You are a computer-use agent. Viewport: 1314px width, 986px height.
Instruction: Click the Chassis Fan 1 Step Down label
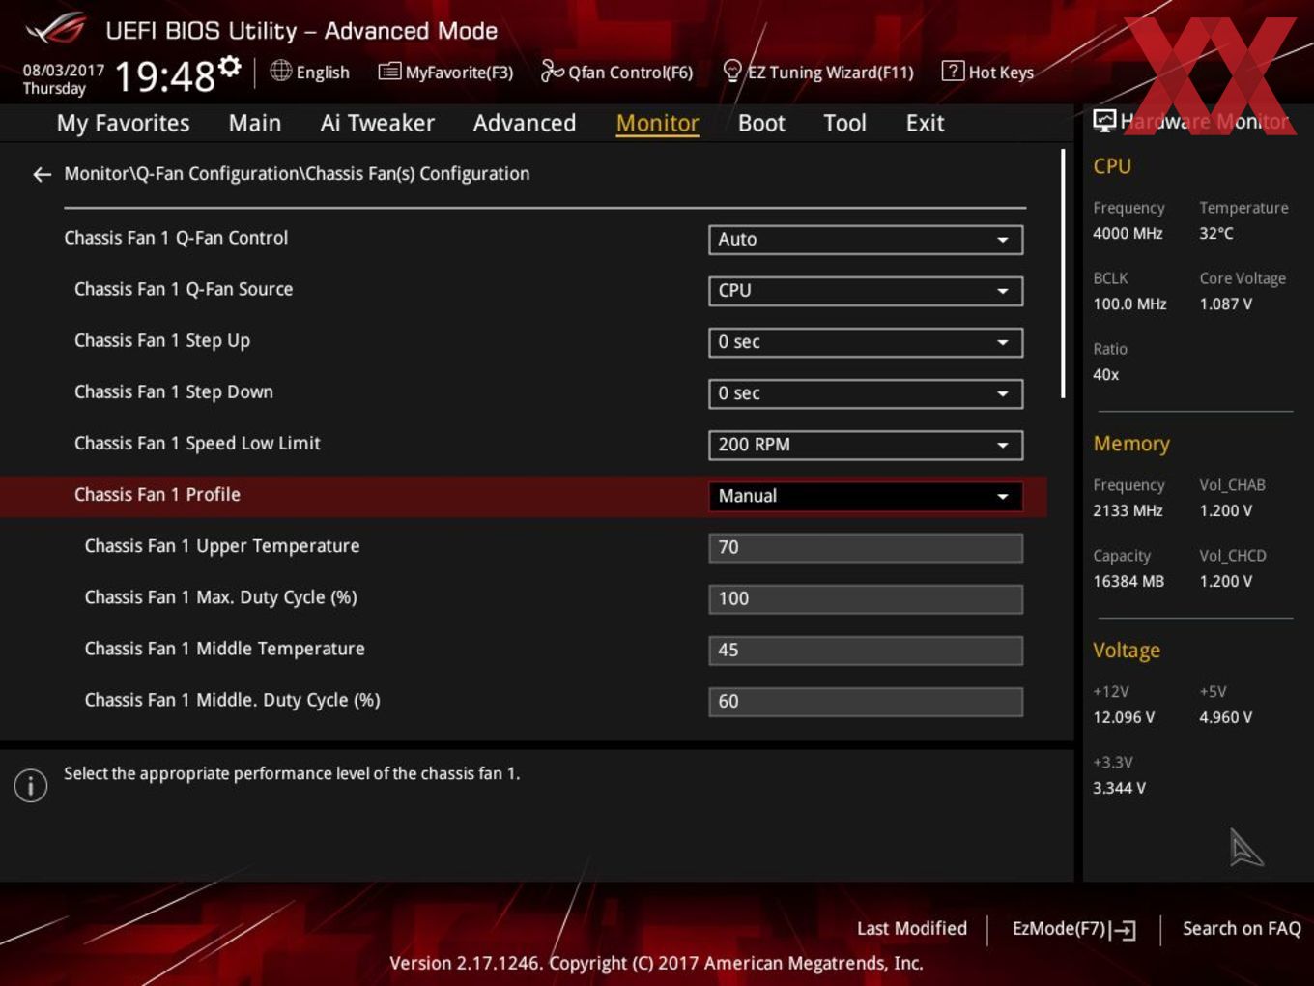(x=174, y=391)
